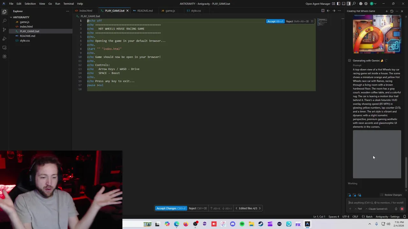Open the File menu

point(11,4)
